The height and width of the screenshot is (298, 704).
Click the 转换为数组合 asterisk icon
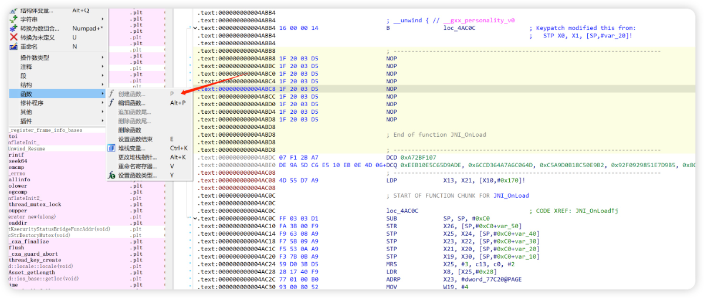pyautogui.click(x=14, y=28)
